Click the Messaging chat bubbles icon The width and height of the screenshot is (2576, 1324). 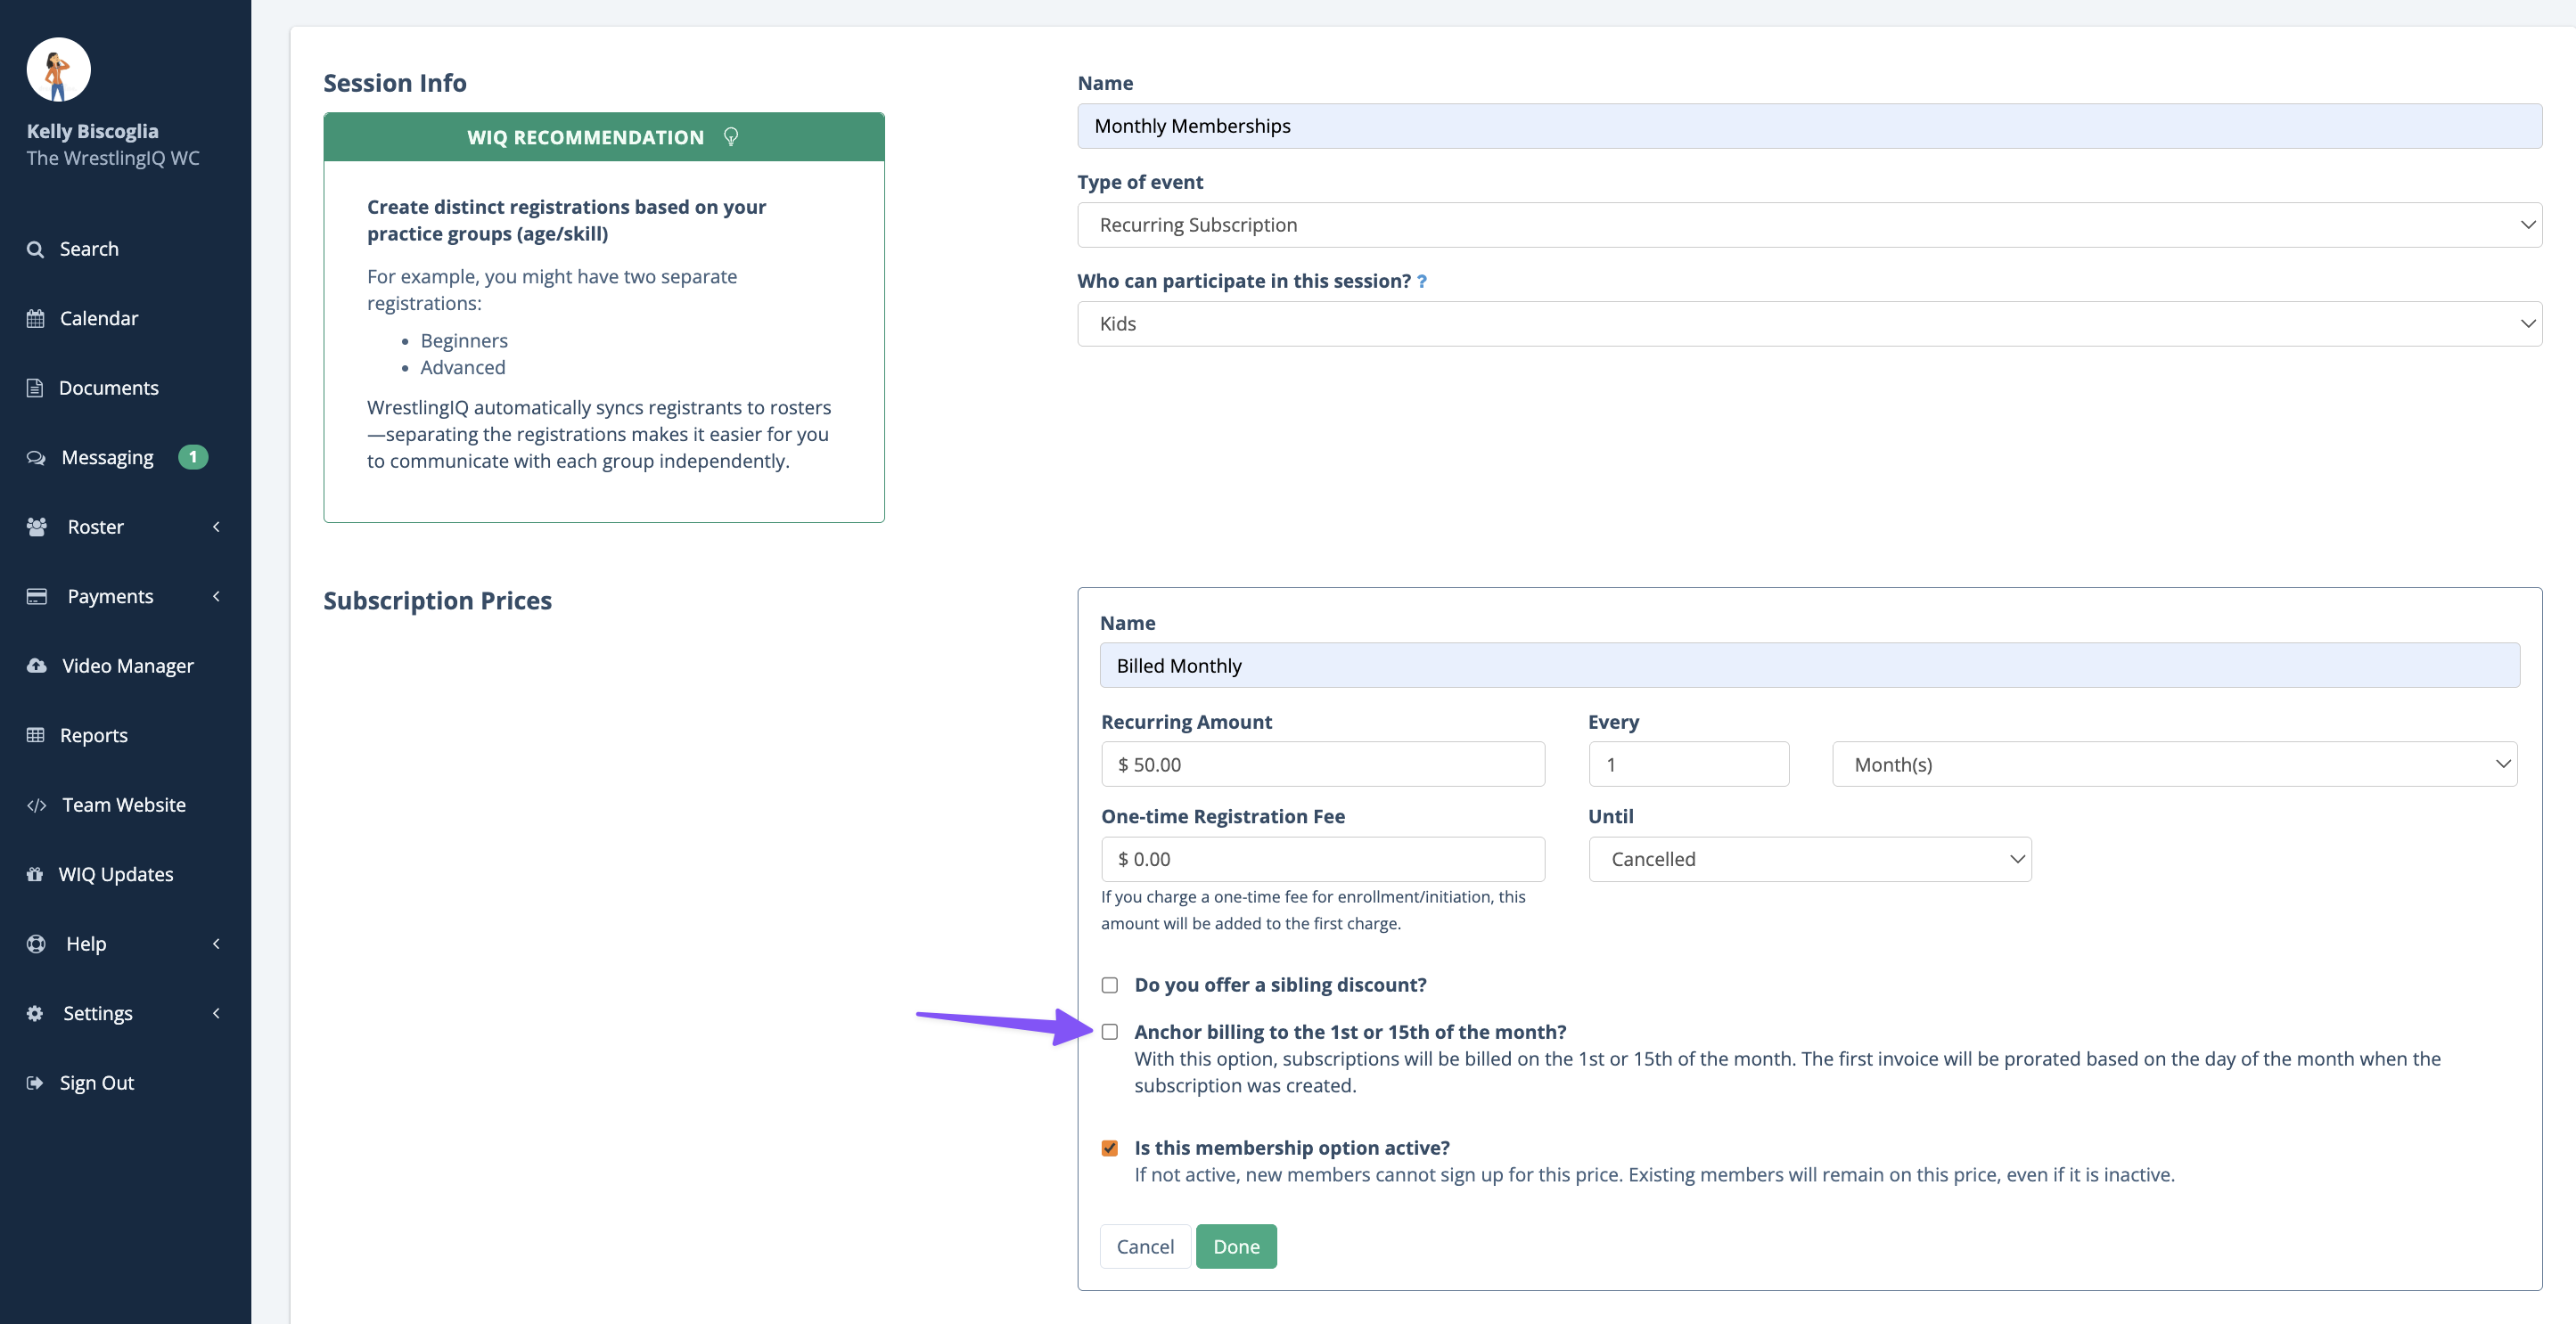[x=36, y=458]
